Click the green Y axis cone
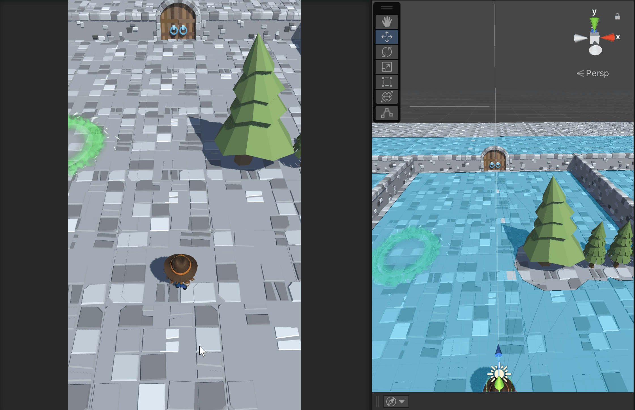The height and width of the screenshot is (410, 635). pos(594,23)
